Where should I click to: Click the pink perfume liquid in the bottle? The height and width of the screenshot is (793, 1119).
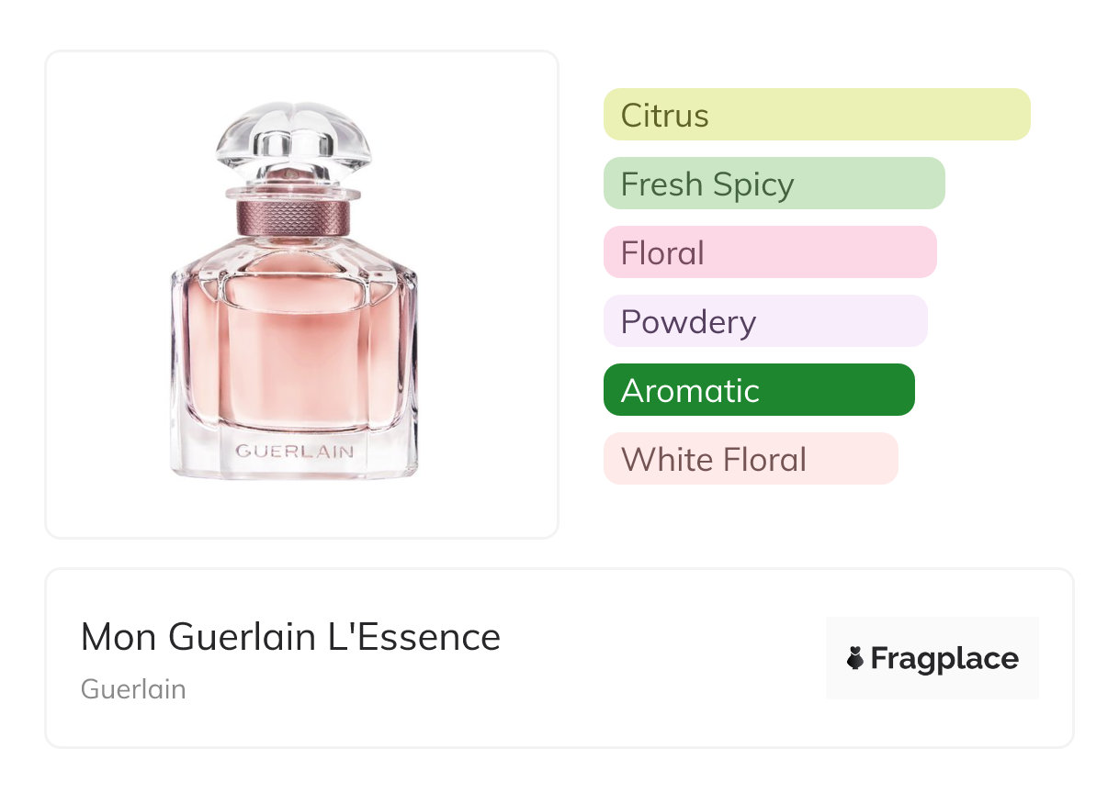(294, 358)
